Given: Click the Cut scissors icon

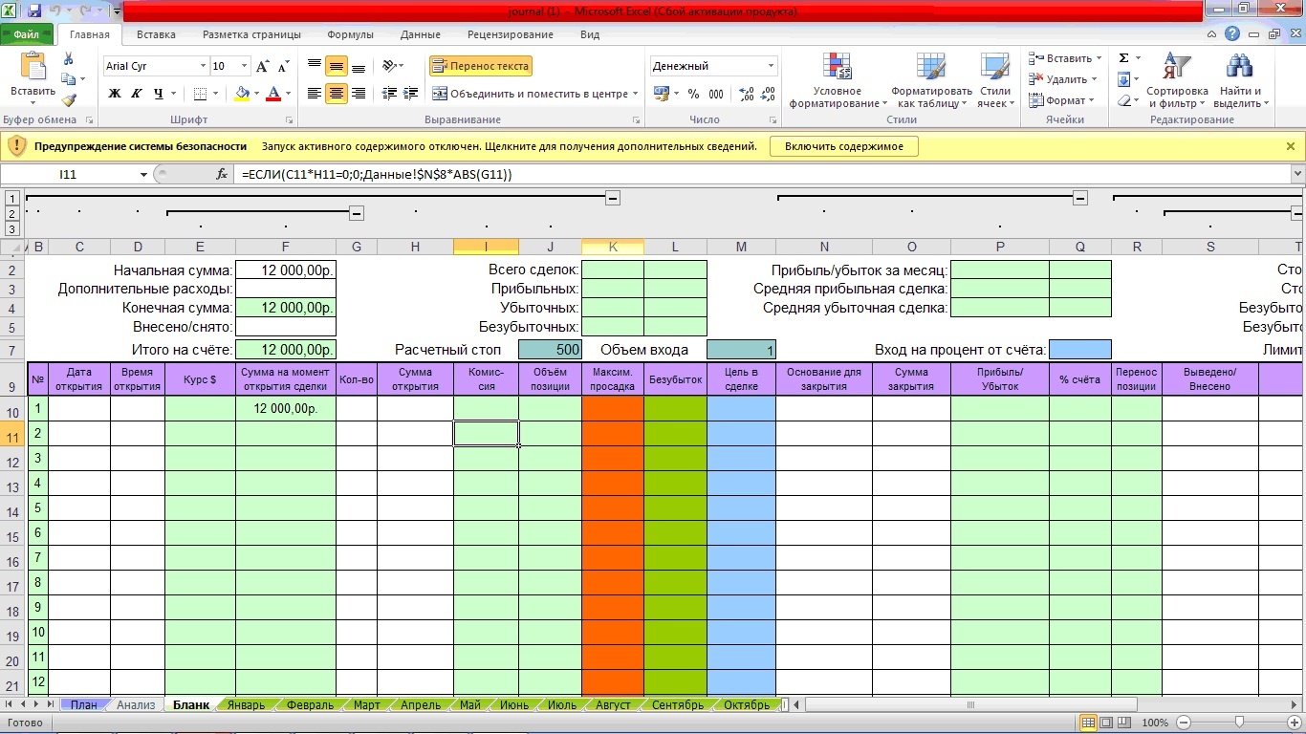Looking at the screenshot, I should [69, 59].
